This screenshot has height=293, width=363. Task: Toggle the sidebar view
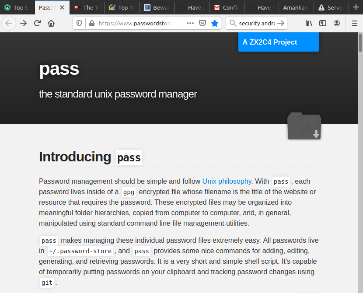pos(323,23)
